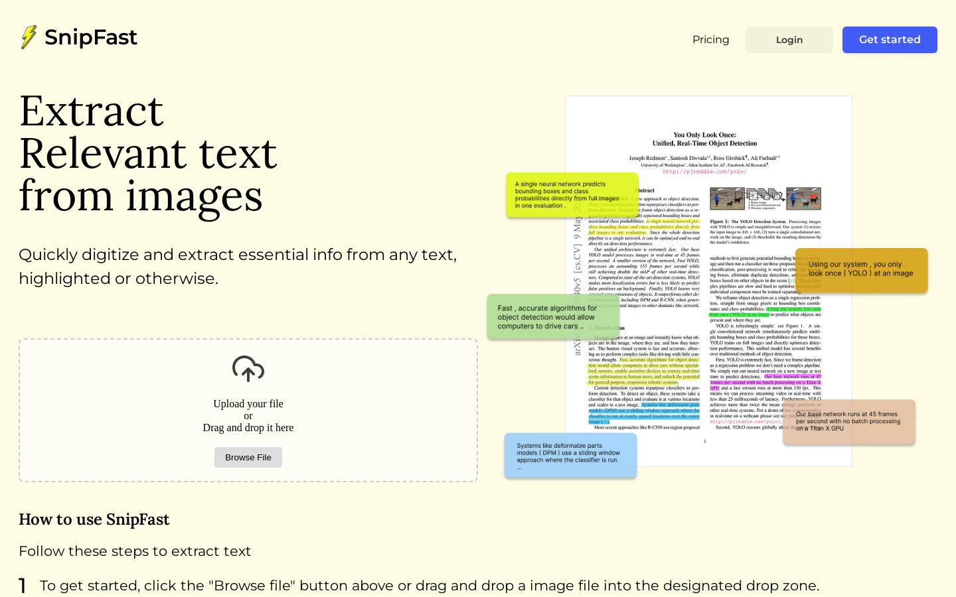Click the Get started button
This screenshot has height=597, width=956.
tap(890, 40)
